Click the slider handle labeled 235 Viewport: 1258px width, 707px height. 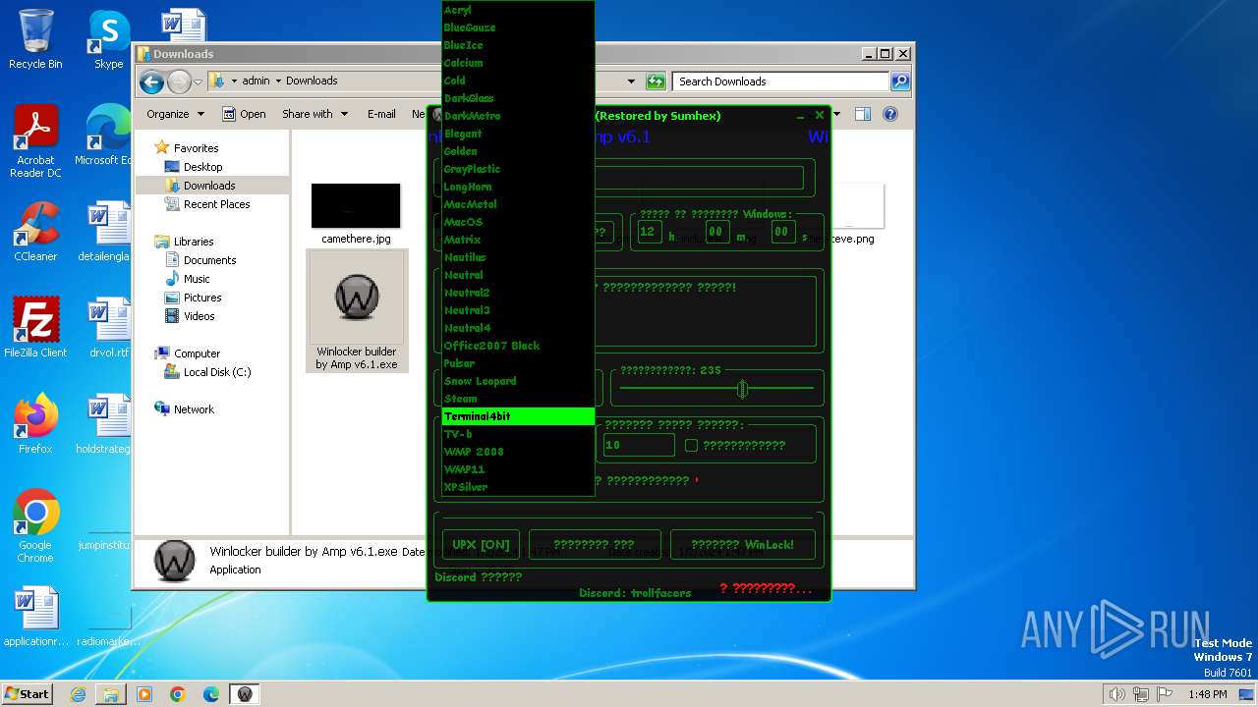tap(742, 389)
